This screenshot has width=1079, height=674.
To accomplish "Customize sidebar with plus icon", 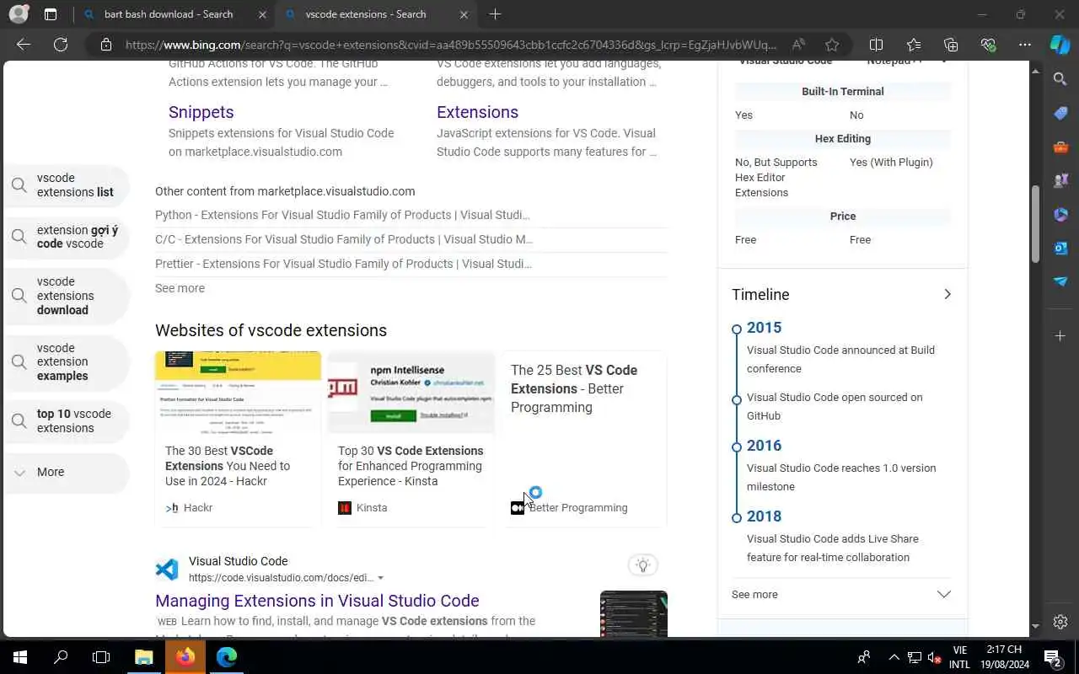I will pos(1060,336).
